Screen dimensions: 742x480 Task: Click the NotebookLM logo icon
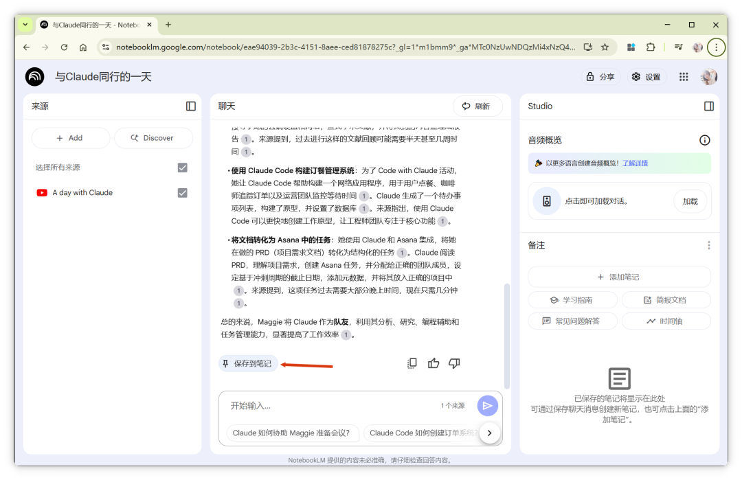[34, 77]
